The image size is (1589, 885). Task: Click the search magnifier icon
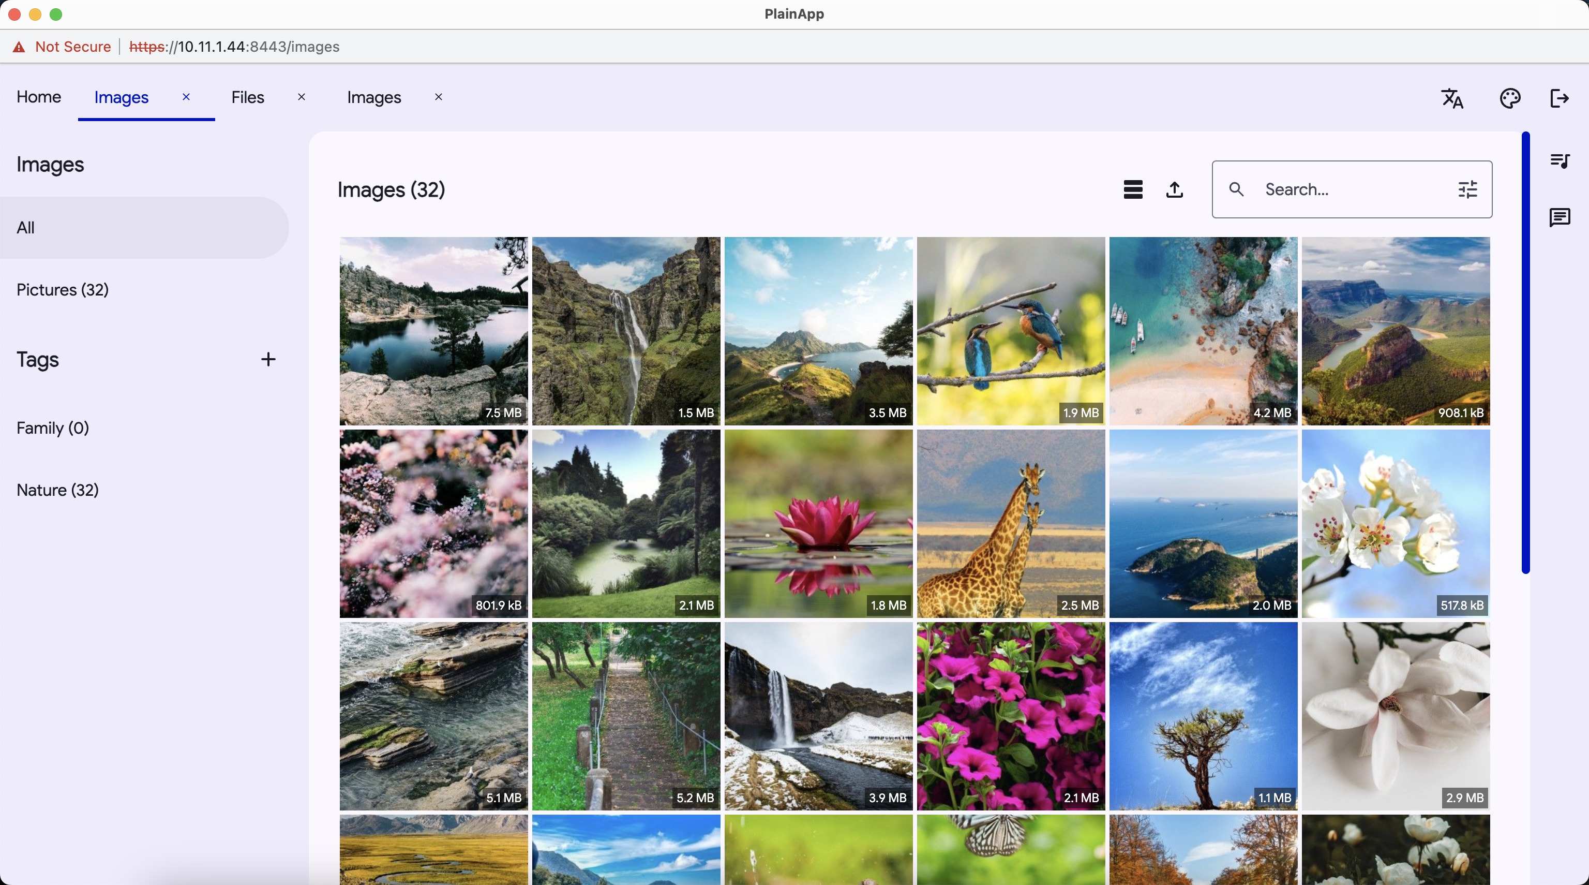coord(1236,189)
